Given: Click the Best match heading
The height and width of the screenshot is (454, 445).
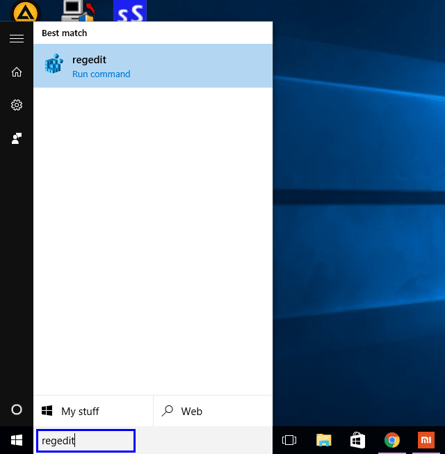Looking at the screenshot, I should coord(64,33).
